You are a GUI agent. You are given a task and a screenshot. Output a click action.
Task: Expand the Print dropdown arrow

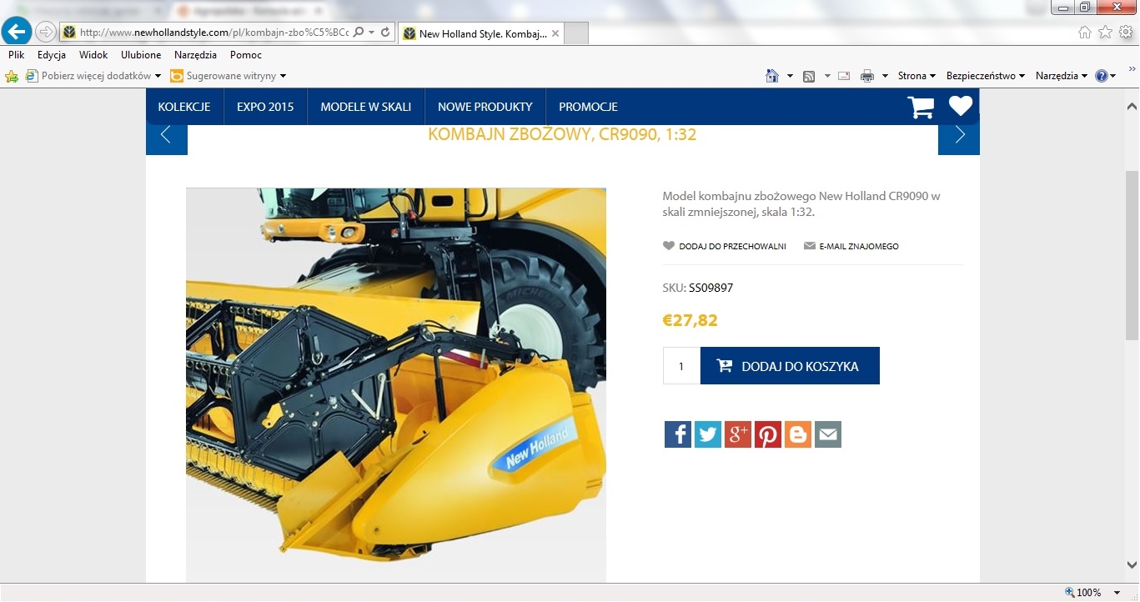point(885,76)
